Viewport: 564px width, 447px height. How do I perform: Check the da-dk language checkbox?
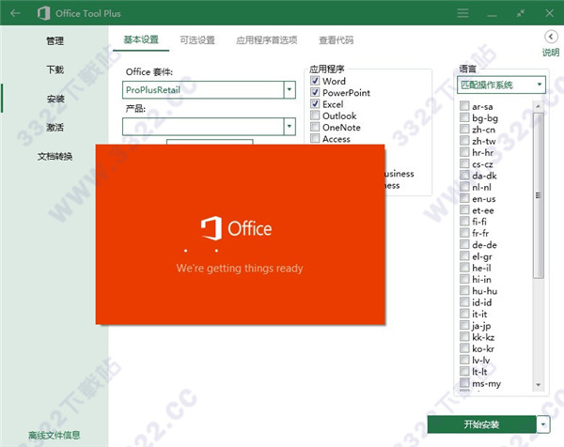click(464, 175)
